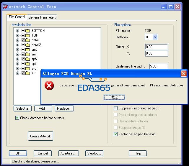The height and width of the screenshot is (166, 189).
Task: Enable Suppress unconnected pads option
Action: tap(115, 108)
